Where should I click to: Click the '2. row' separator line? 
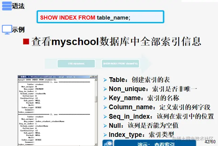click(x=54, y=114)
